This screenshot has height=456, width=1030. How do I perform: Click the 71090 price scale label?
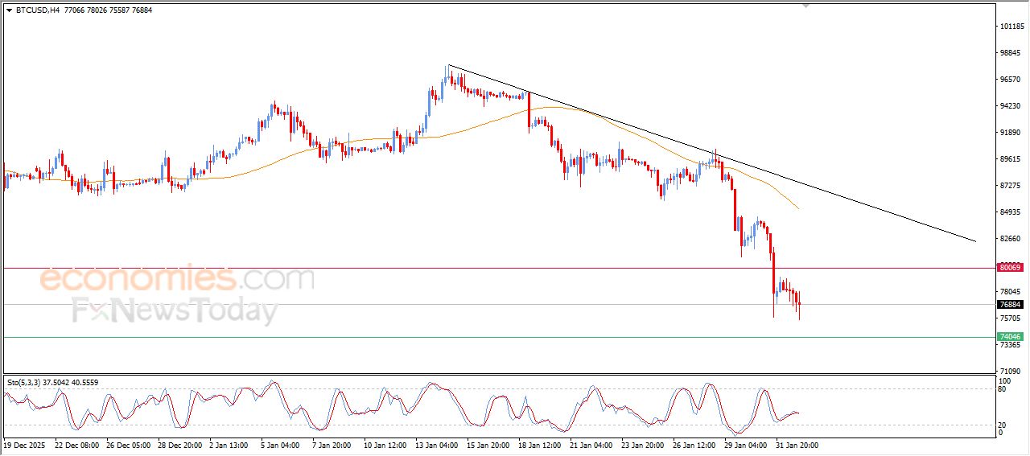(x=1011, y=372)
